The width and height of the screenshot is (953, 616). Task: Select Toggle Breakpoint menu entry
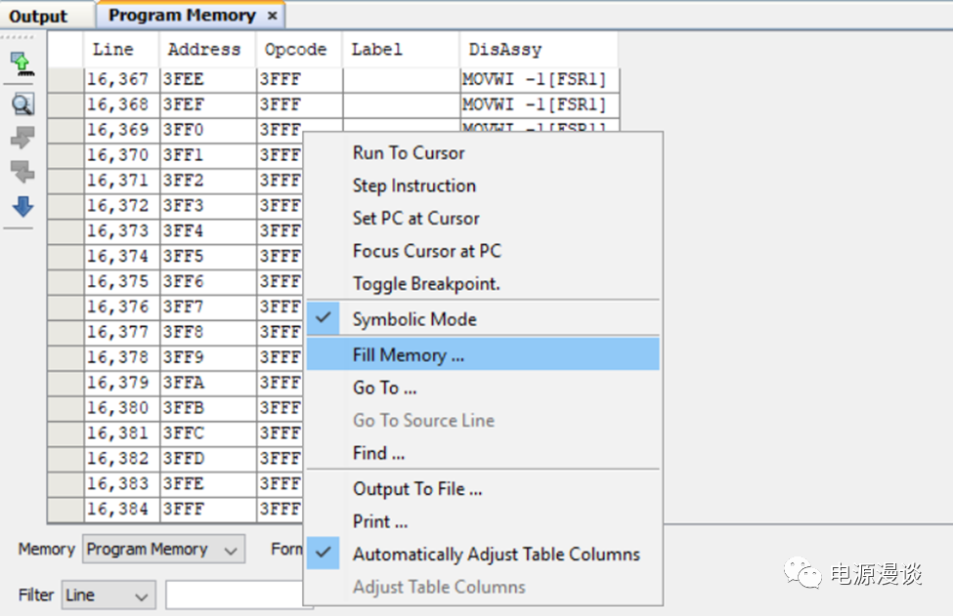425,284
